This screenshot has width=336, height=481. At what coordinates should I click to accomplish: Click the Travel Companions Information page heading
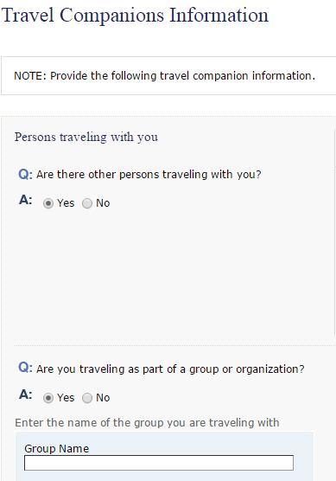click(135, 16)
